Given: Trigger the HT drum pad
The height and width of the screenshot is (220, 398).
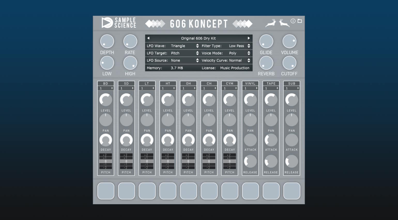Looking at the screenshot, I should (168, 191).
